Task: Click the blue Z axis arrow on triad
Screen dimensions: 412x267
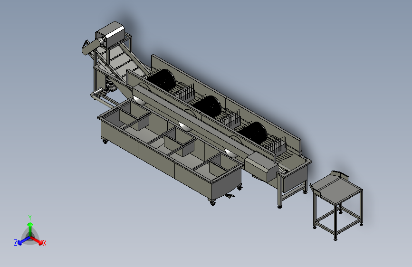Action: coord(23,241)
